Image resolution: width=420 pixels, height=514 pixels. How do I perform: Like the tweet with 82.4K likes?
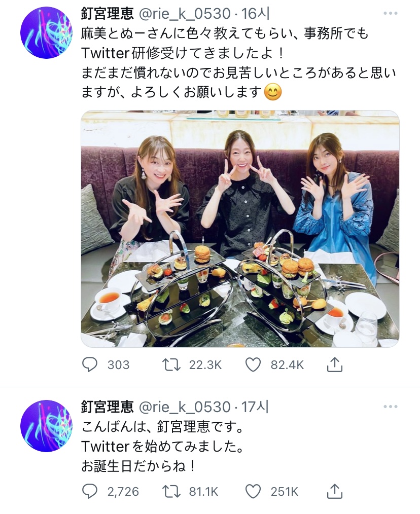[253, 364]
